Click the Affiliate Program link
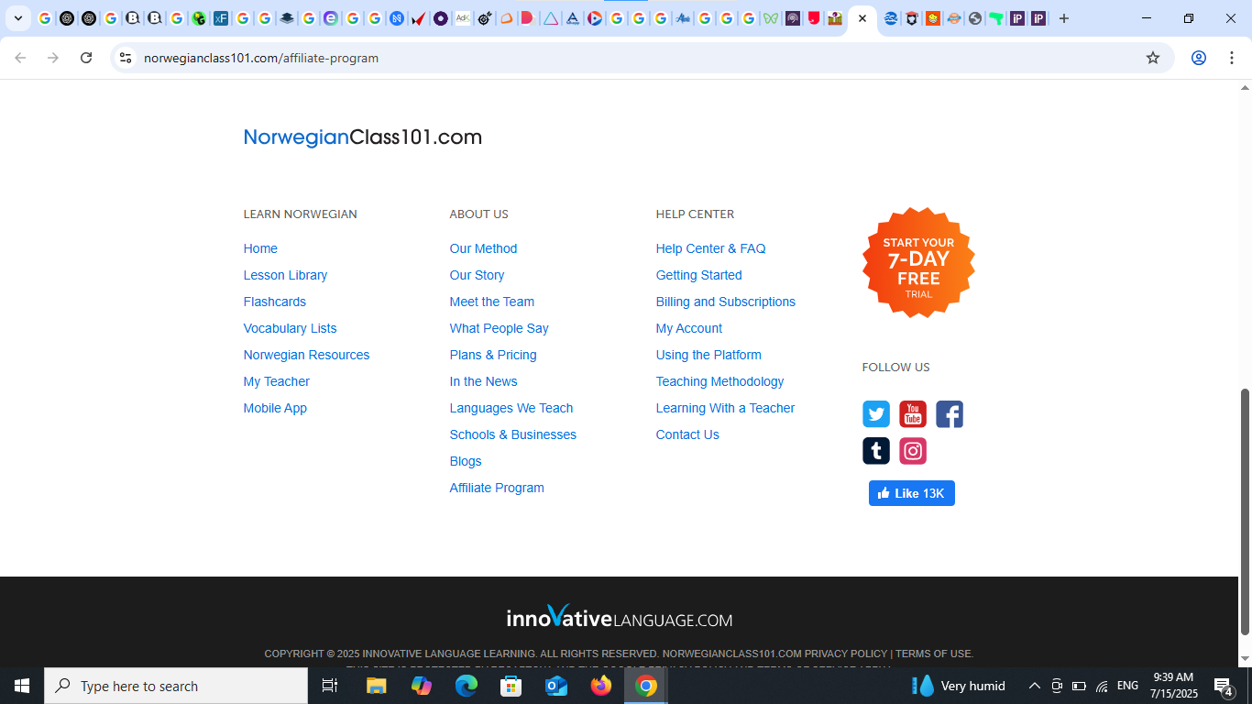The height and width of the screenshot is (704, 1252). 497,488
